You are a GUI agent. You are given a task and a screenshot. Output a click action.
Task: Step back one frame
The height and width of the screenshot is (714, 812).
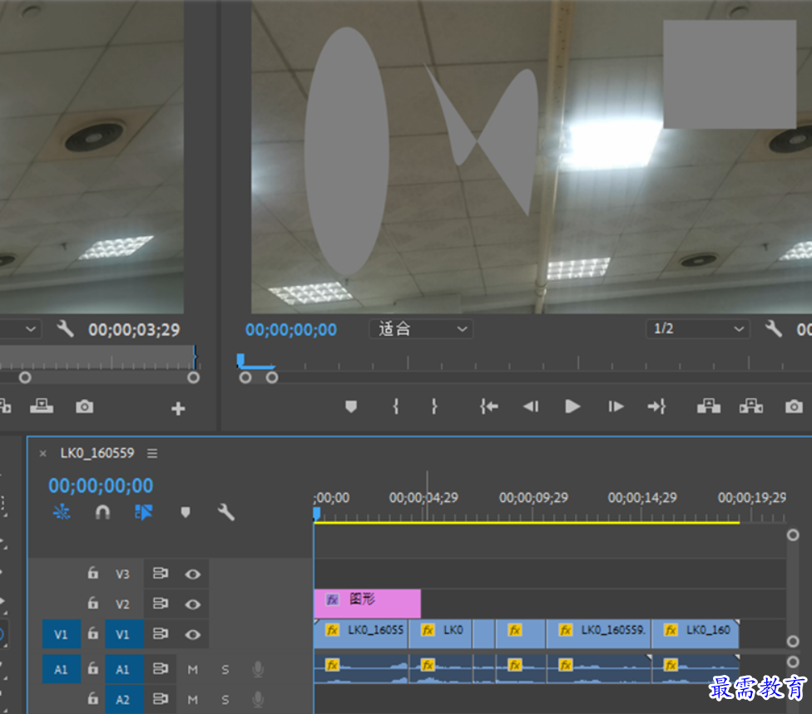point(531,406)
